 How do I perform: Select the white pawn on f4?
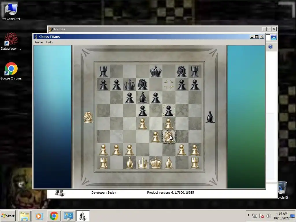pos(169,124)
